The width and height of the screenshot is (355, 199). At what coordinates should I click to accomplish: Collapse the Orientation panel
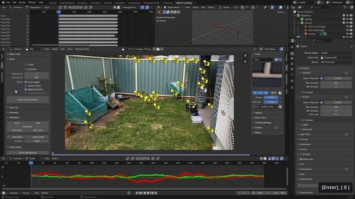tap(14, 118)
